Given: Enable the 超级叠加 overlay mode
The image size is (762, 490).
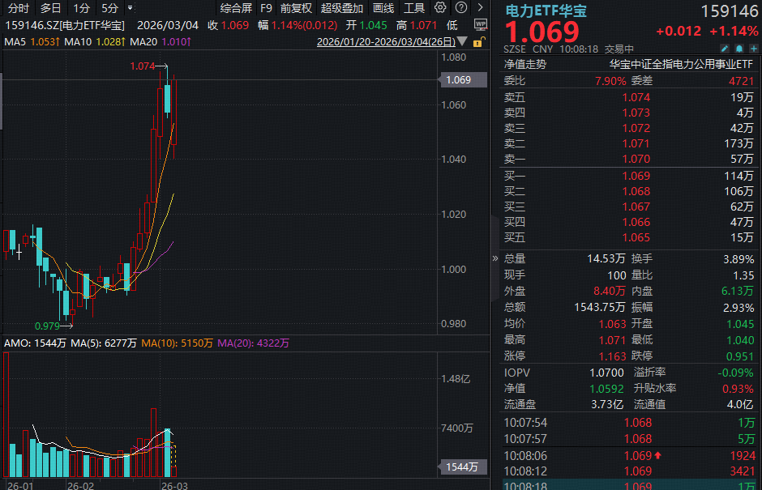Looking at the screenshot, I should pos(340,7).
